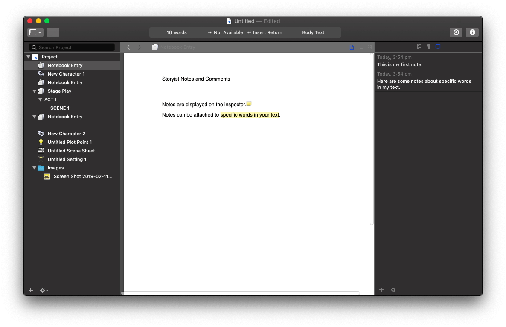Click the editor's vertical scrollbar
This screenshot has height=327, width=506.
tap(372, 139)
